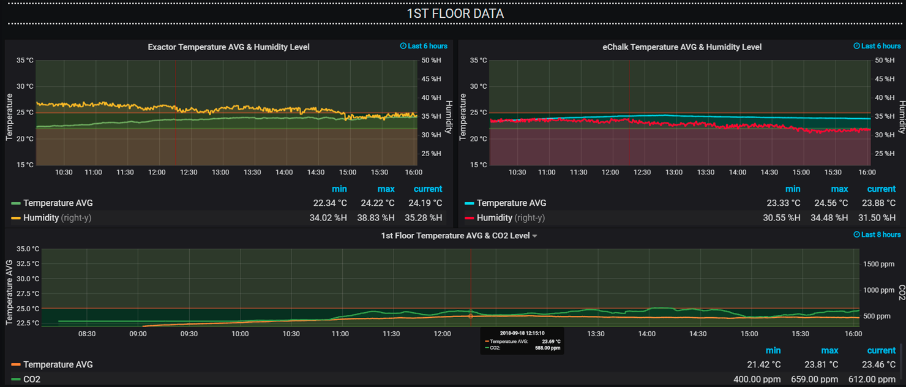Viewport: 906px width, 387px height.
Task: Sort the Exactor legend by the min column
Action: point(339,189)
